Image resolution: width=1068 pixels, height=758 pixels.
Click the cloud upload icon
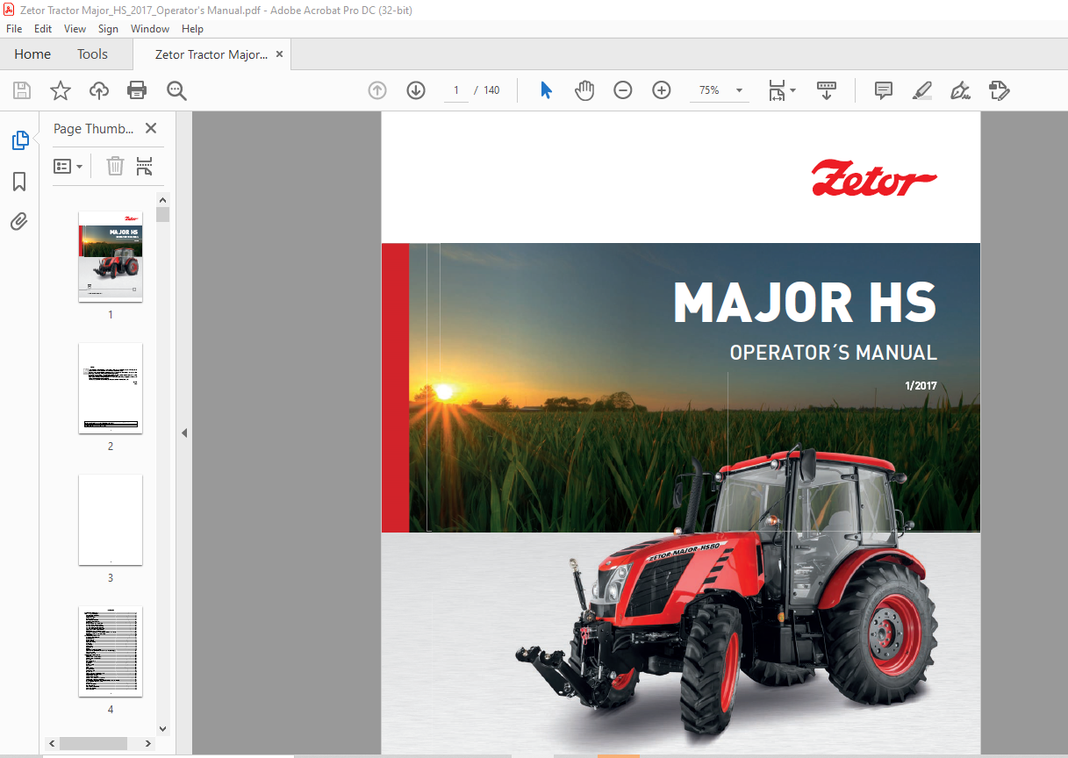coord(99,90)
